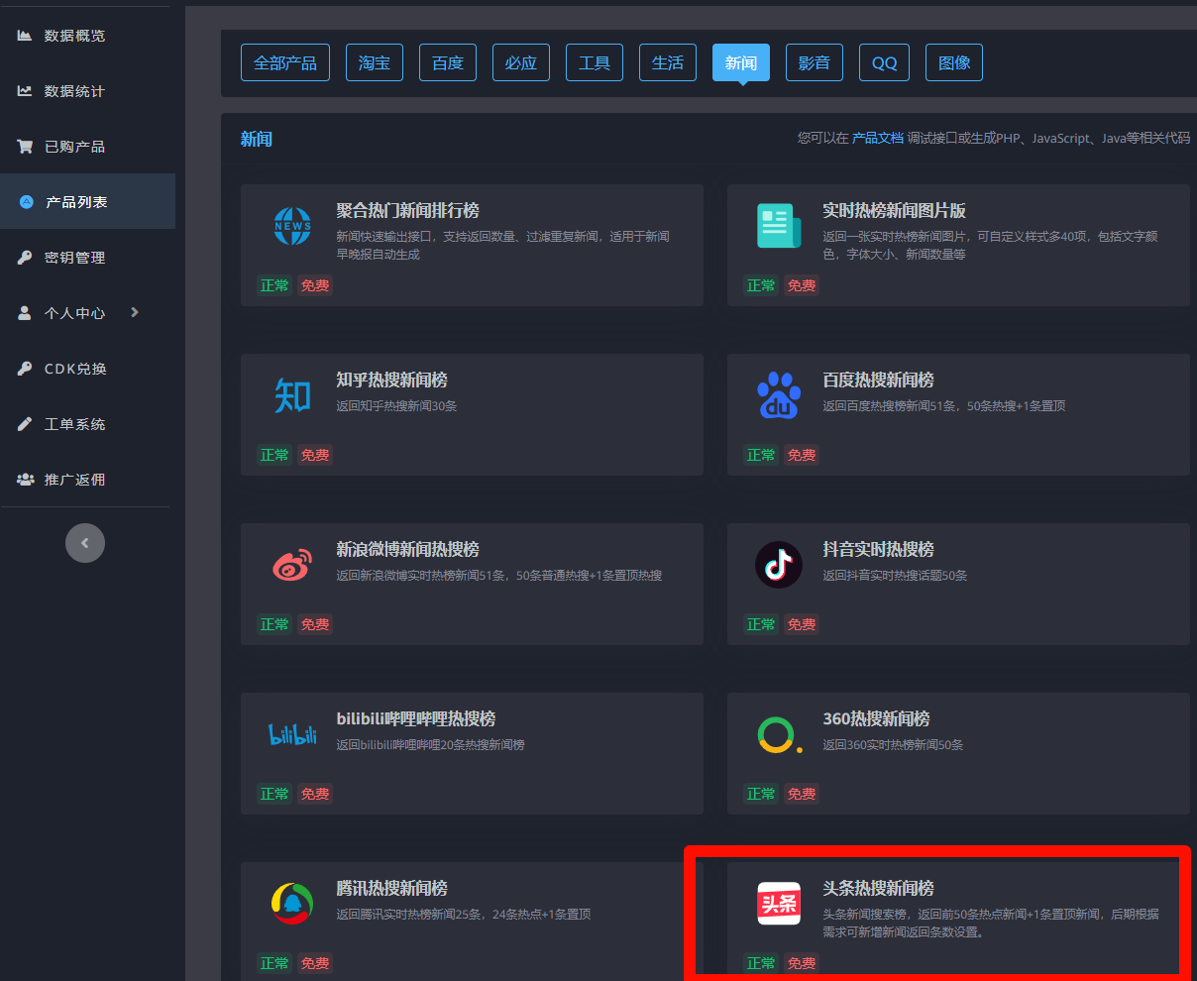This screenshot has height=981, width=1197.
Task: Click the Zhihu 知 logo icon
Action: tap(292, 395)
